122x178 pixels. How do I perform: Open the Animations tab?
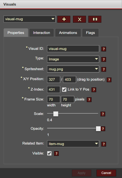(68, 33)
